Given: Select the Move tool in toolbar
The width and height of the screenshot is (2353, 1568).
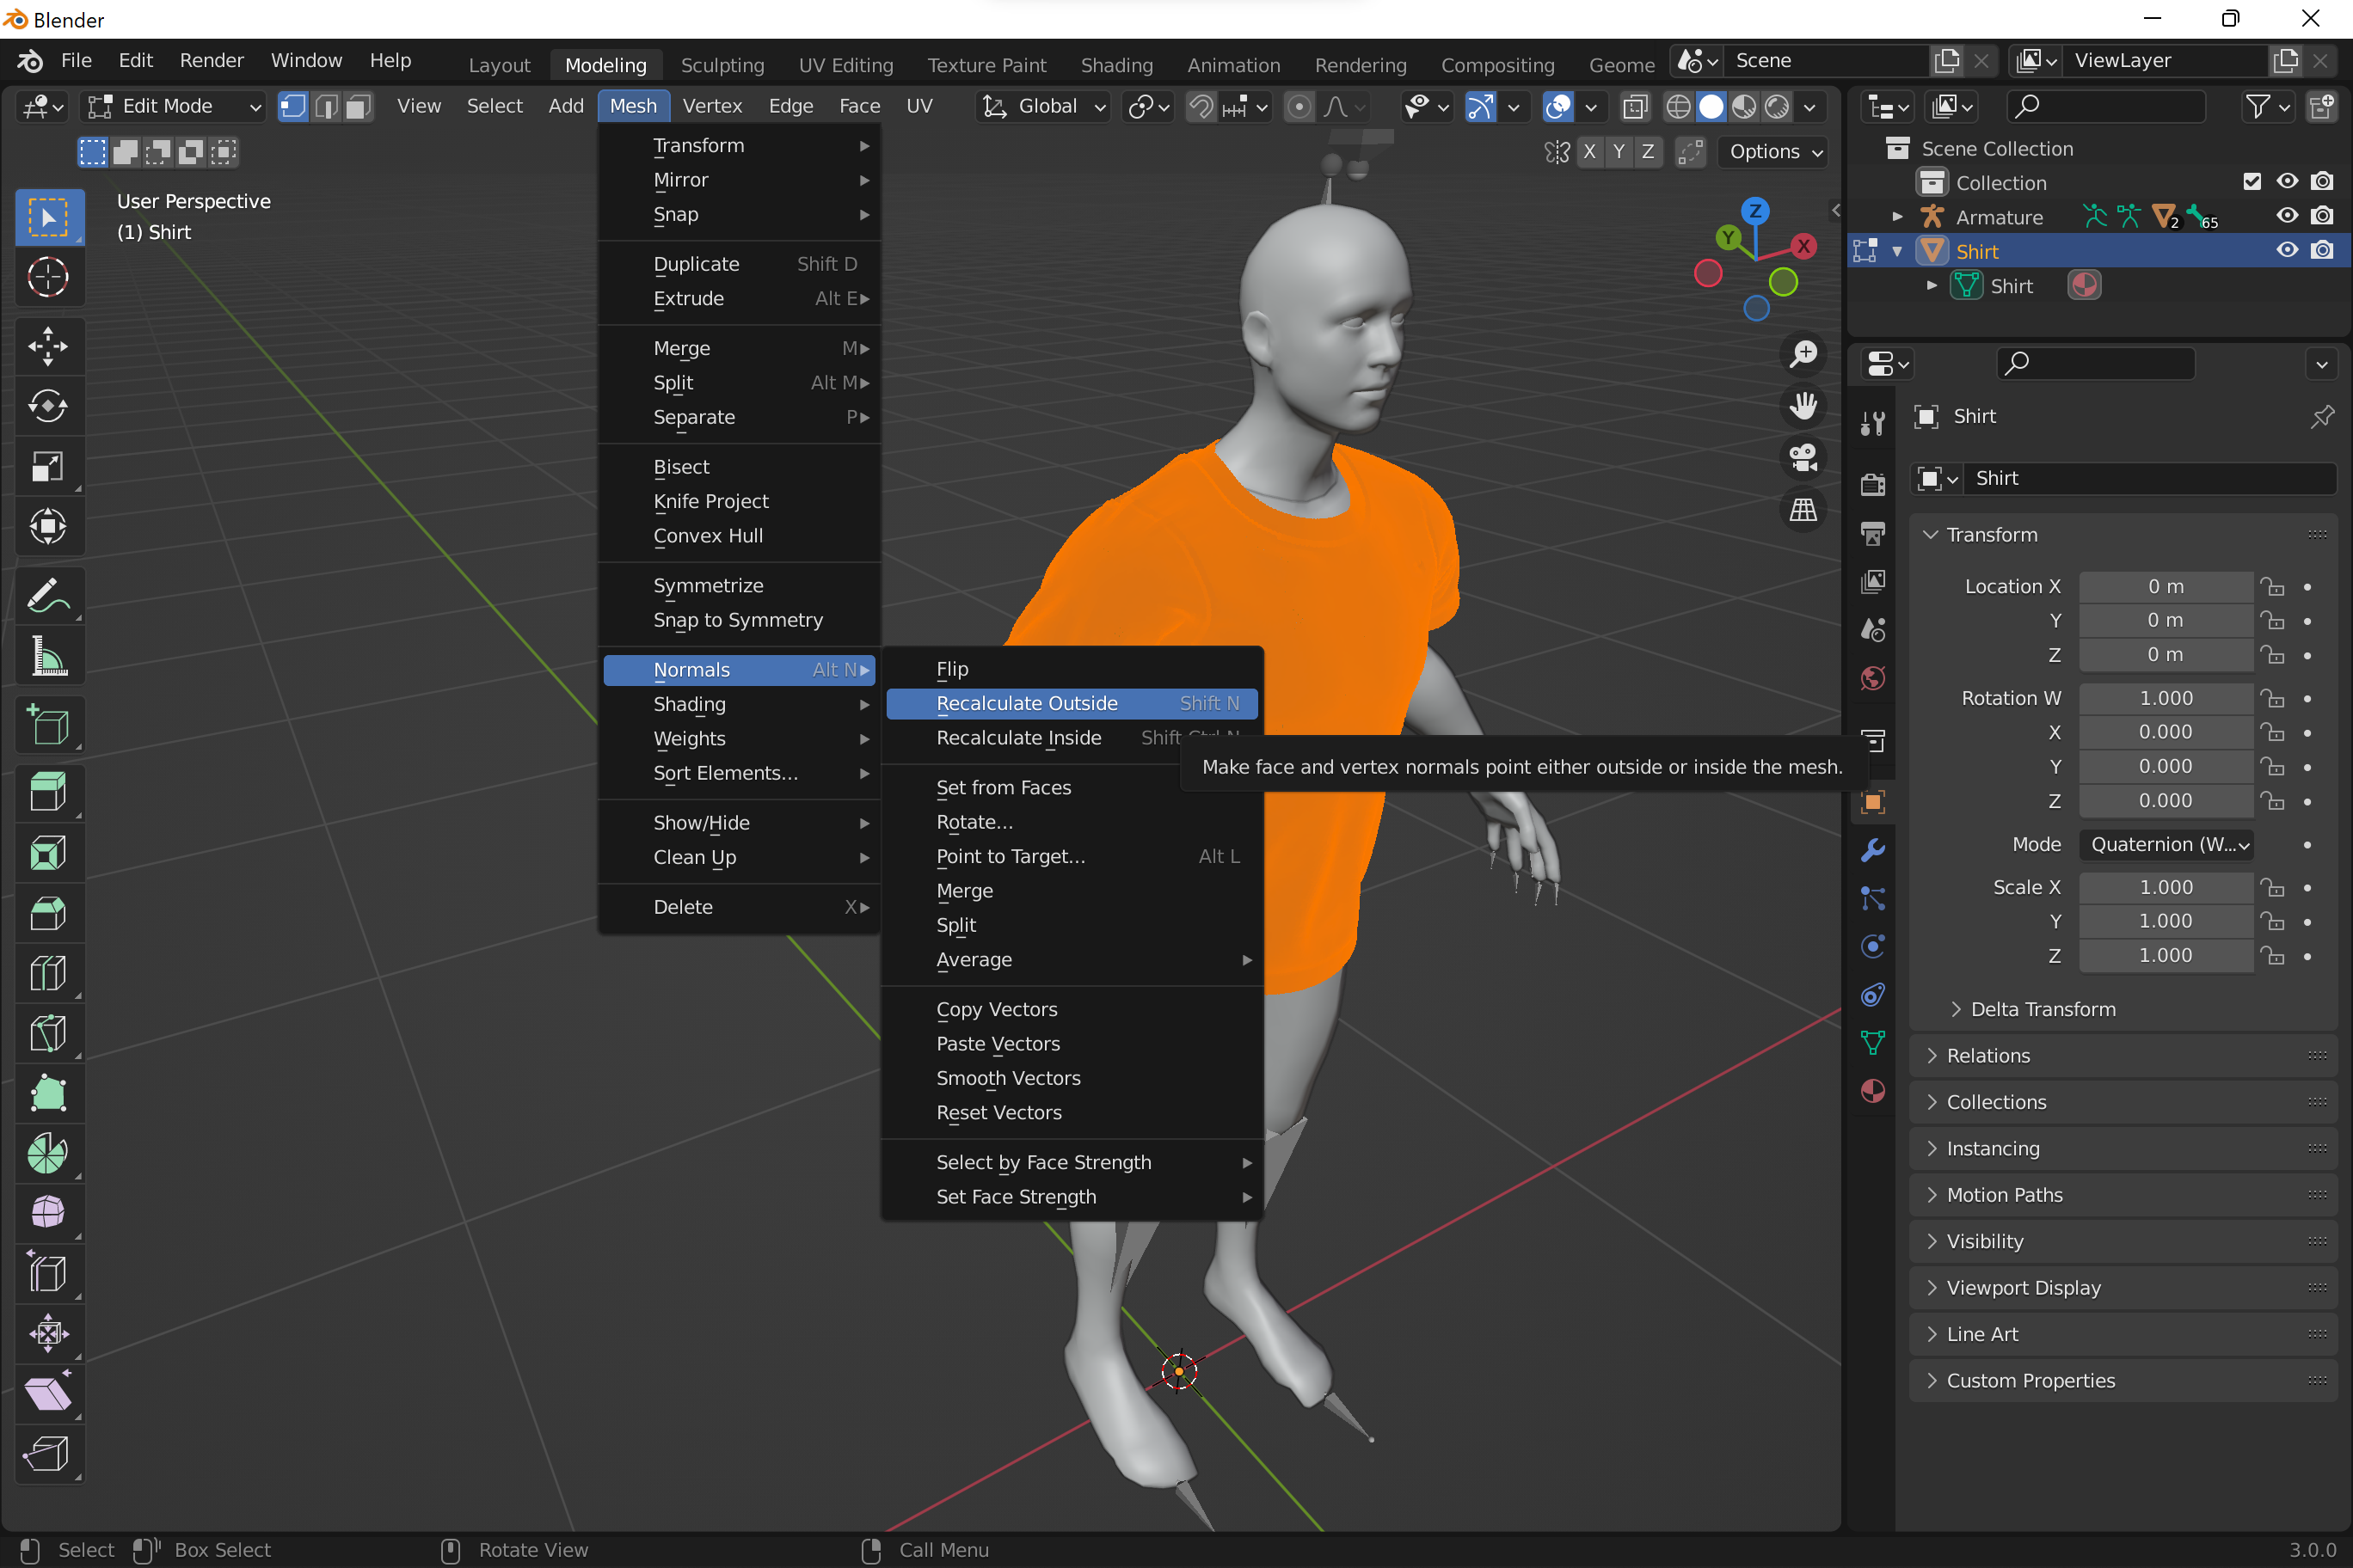Looking at the screenshot, I should (47, 346).
